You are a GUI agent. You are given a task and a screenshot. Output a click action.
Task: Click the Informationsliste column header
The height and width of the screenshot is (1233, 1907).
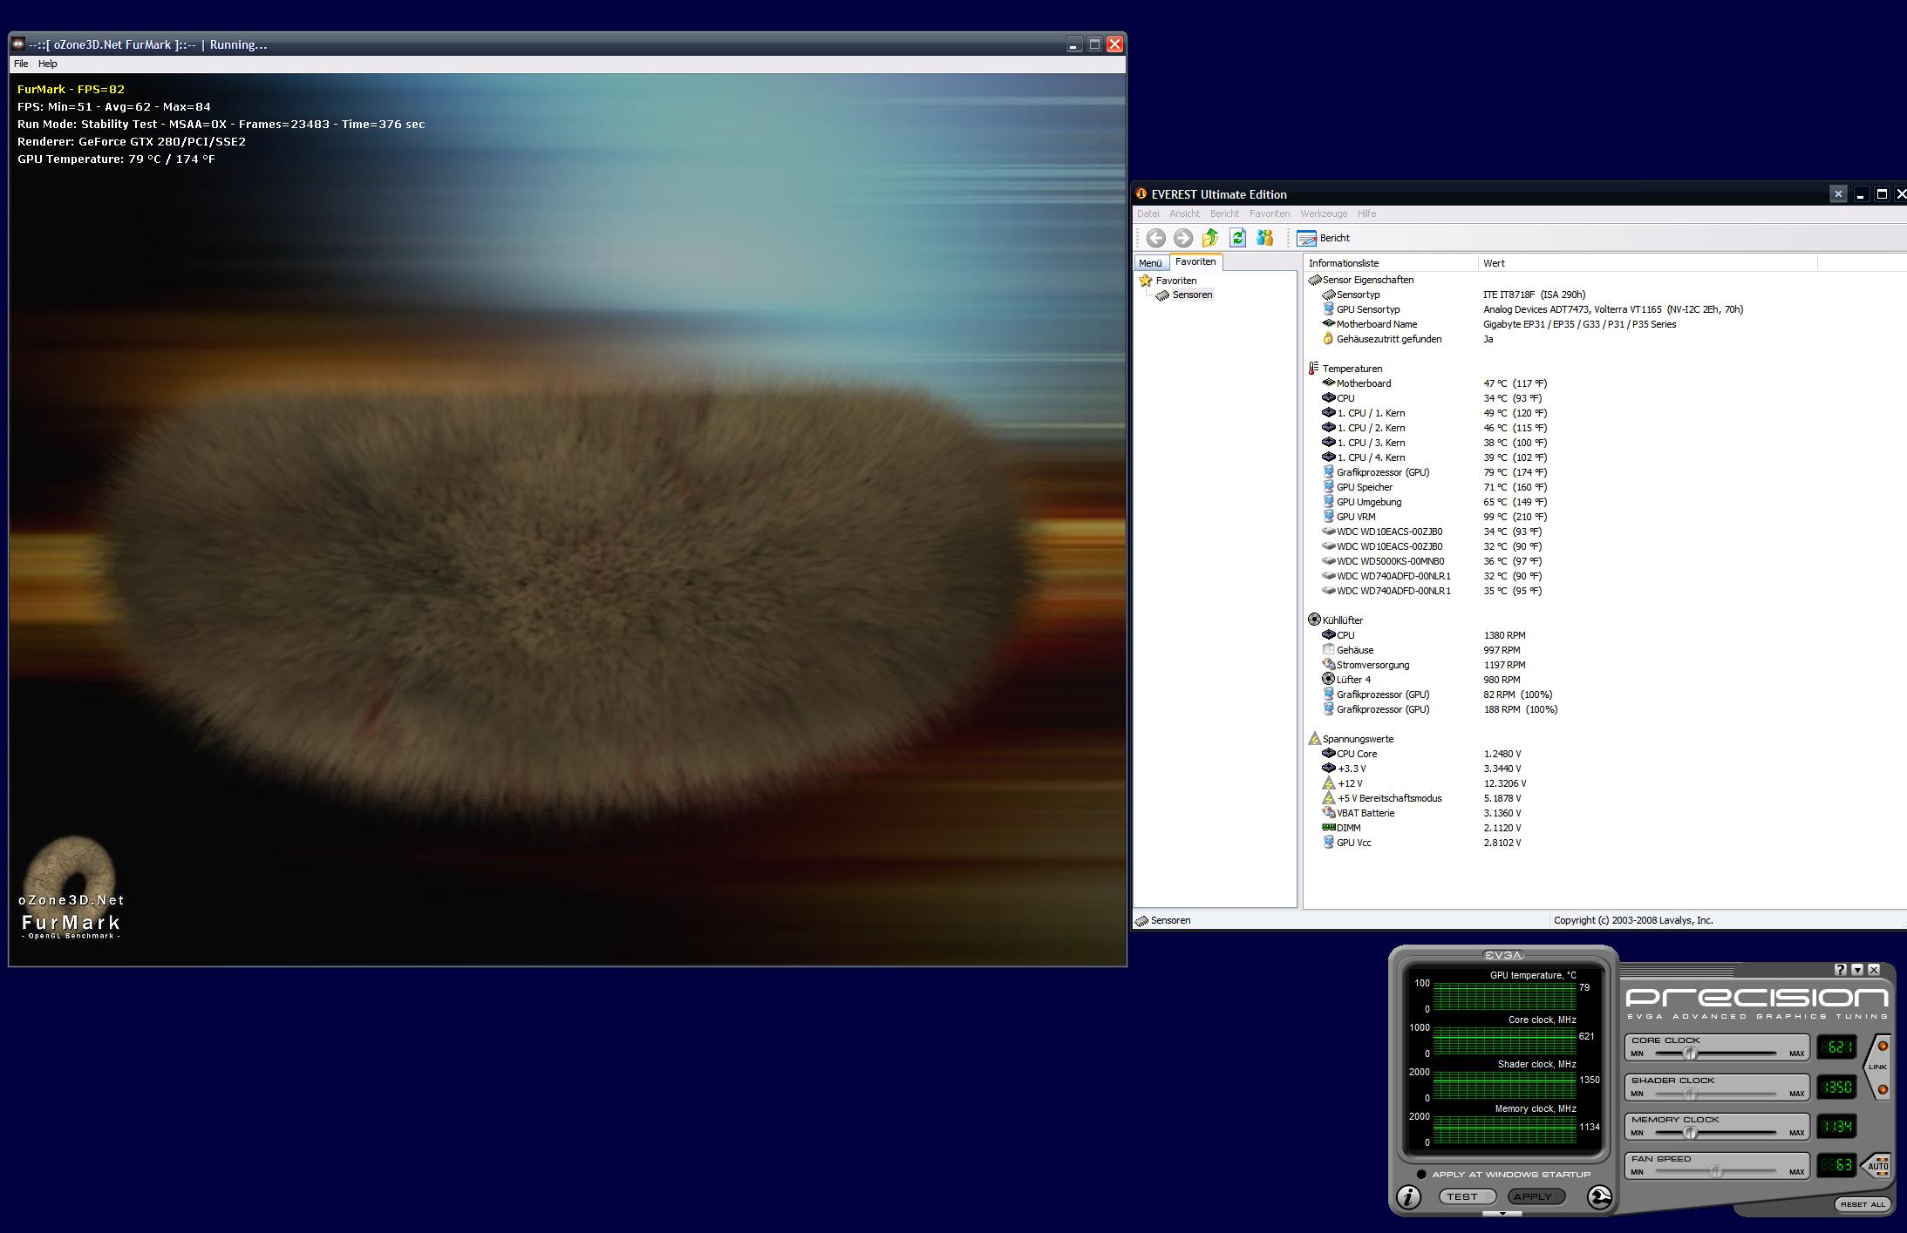tap(1391, 263)
